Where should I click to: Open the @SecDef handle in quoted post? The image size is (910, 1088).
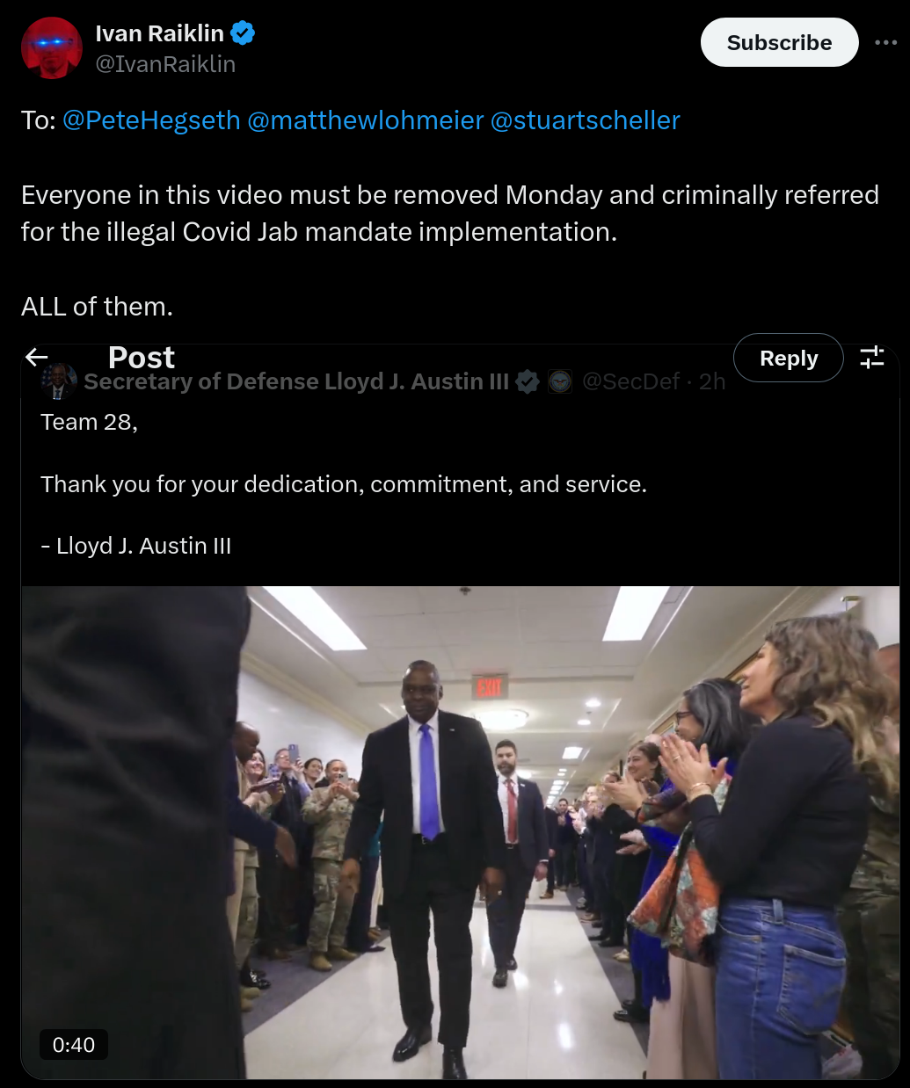pos(631,381)
